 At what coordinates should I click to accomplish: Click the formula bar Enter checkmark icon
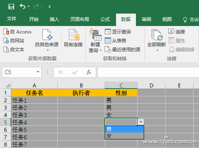click(75, 72)
